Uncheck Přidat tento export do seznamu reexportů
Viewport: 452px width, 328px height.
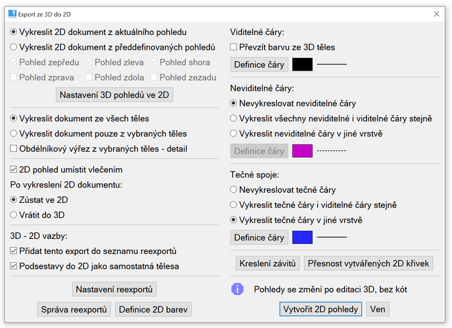click(15, 251)
